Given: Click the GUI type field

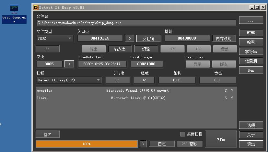Looking at the screenshot, I should tap(217, 80).
